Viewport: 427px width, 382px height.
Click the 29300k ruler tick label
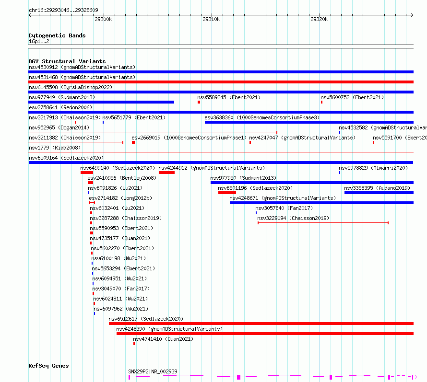pyautogui.click(x=103, y=19)
